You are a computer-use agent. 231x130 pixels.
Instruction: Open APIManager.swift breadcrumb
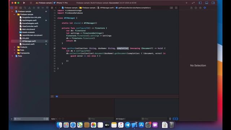pyautogui.click(x=106, y=8)
